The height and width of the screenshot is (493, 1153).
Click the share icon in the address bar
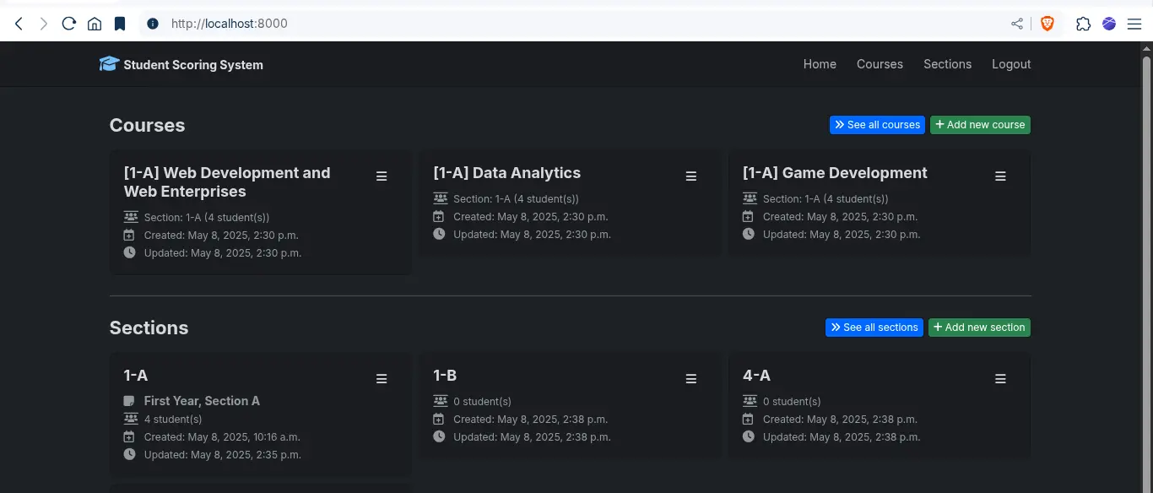click(x=1017, y=24)
